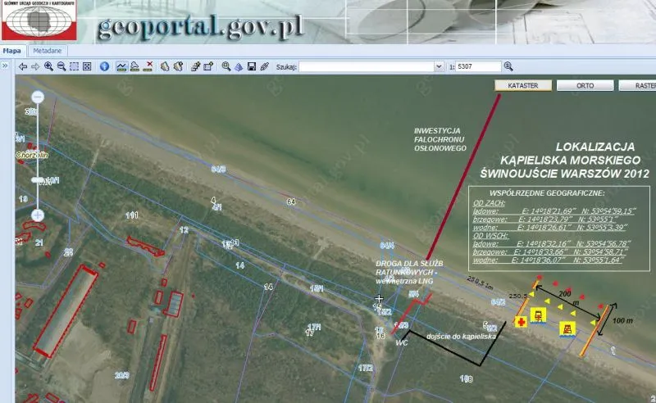656x403 pixels.
Task: Activate the blue info identify tool
Action: pyautogui.click(x=105, y=66)
